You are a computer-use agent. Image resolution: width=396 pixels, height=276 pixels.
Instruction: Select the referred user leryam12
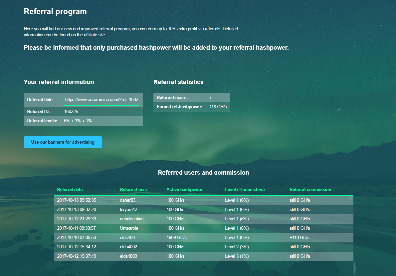128,210
